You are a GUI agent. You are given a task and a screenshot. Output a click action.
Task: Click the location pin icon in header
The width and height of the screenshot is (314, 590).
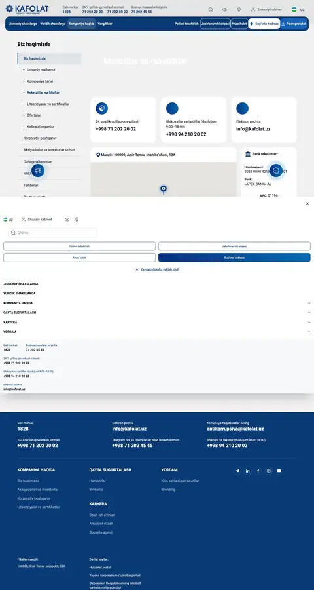click(x=239, y=10)
